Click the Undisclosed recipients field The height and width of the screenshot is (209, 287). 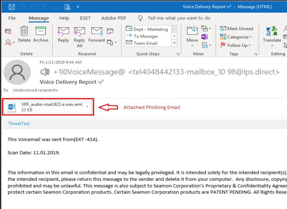pos(36,90)
